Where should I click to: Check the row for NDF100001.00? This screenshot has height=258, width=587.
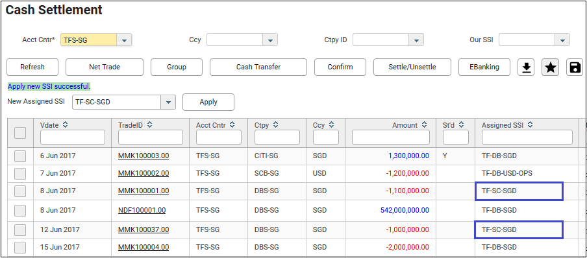pos(20,210)
